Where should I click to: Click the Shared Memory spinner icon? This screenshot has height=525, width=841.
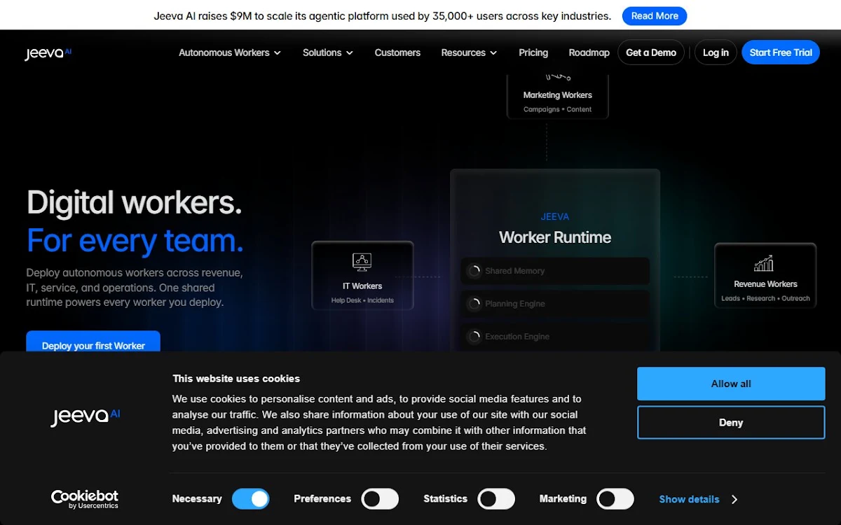(x=474, y=271)
